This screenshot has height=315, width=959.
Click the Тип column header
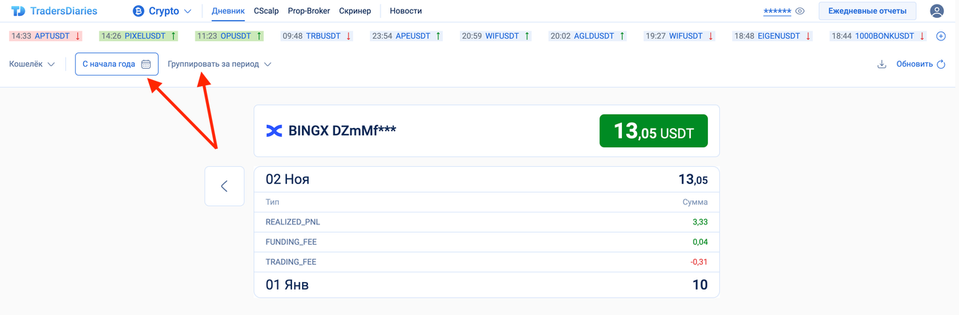point(273,202)
